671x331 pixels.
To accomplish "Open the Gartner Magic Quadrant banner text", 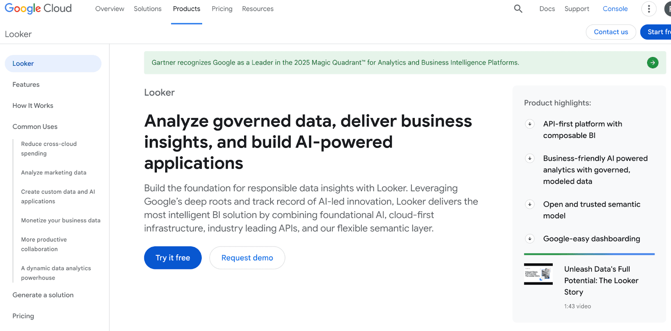I will [335, 63].
